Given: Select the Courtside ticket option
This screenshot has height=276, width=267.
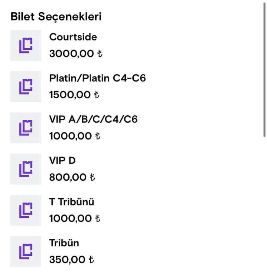Looking at the screenshot, I should 73,37.
